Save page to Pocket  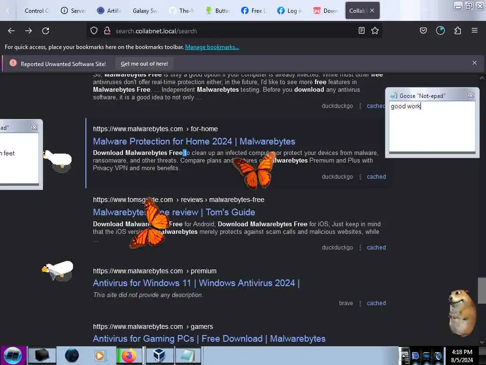(423, 30)
